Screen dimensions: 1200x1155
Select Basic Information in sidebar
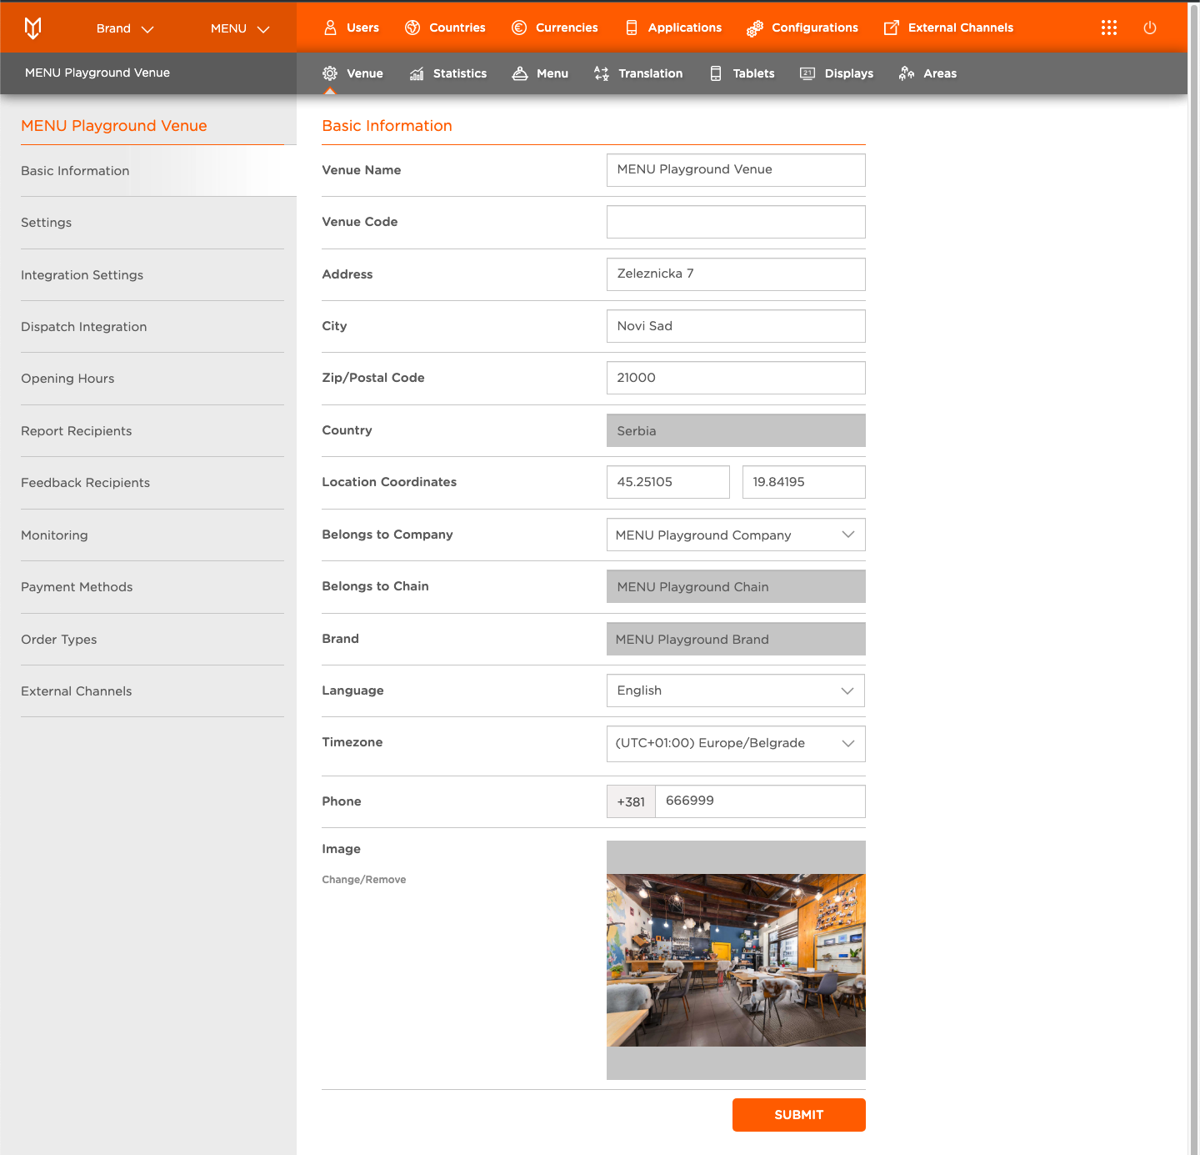152,171
